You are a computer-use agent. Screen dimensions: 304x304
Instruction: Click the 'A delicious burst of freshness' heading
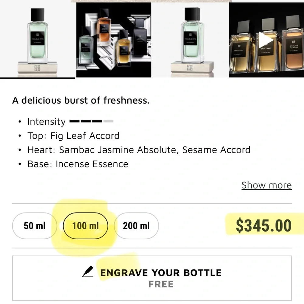(x=81, y=100)
